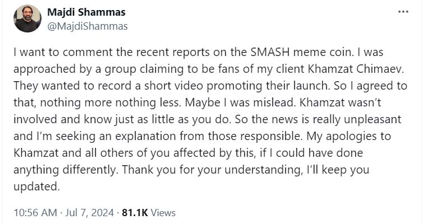422x224 pixels.
Task: Click the Jul 7, 2024 date
Action: pos(89,213)
